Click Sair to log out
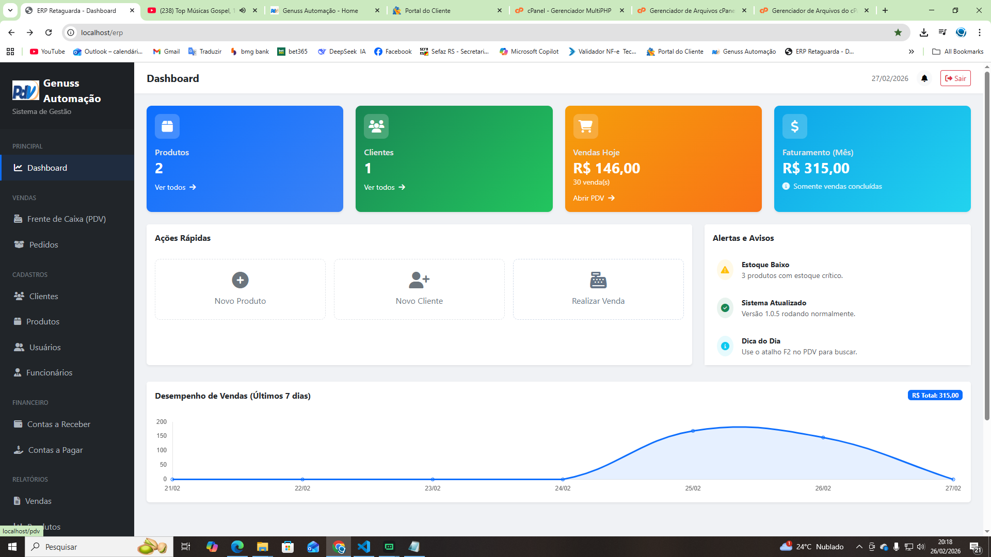991x557 pixels. point(955,78)
